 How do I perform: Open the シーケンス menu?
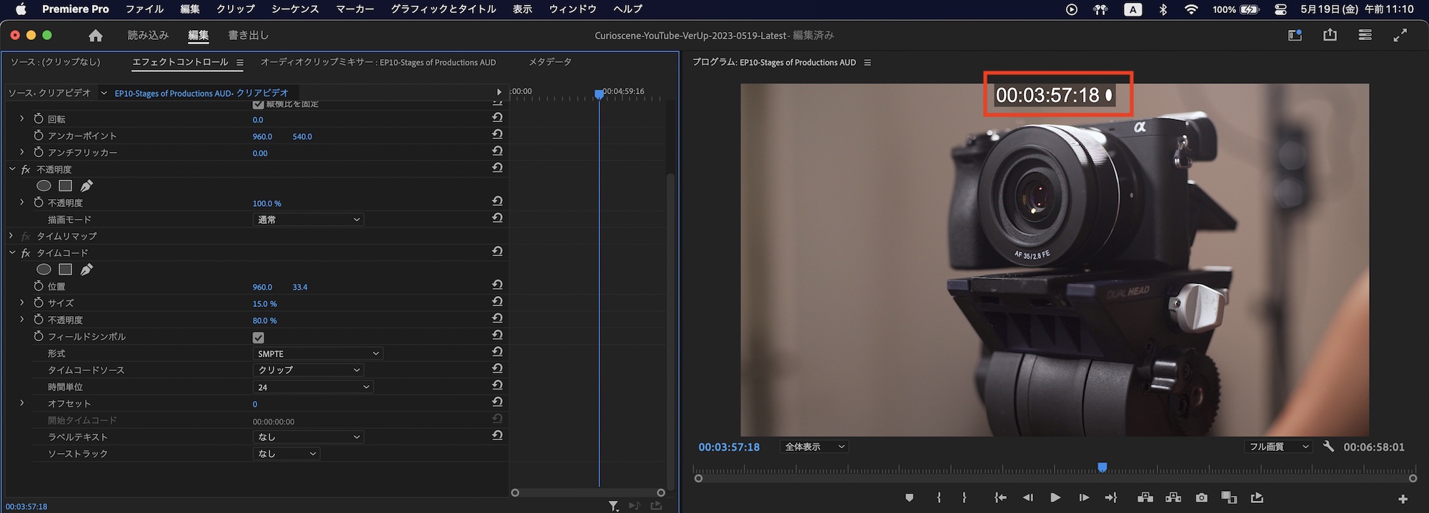click(x=295, y=9)
